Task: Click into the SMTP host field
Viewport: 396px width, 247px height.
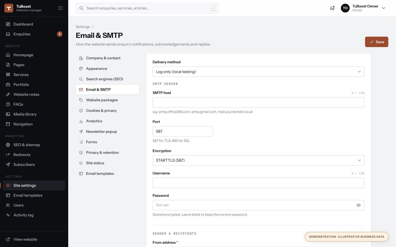Action: click(258, 102)
